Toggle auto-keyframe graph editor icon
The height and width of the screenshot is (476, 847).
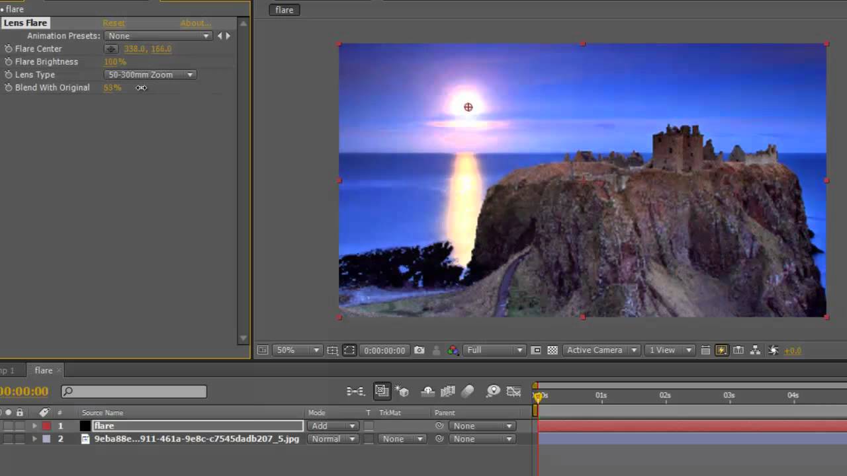513,391
